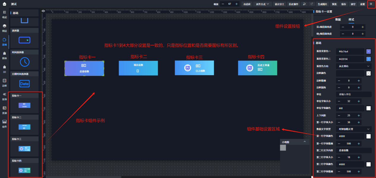Select the 总省份数 card on canvas
This screenshot has height=178, width=376.
84,68
